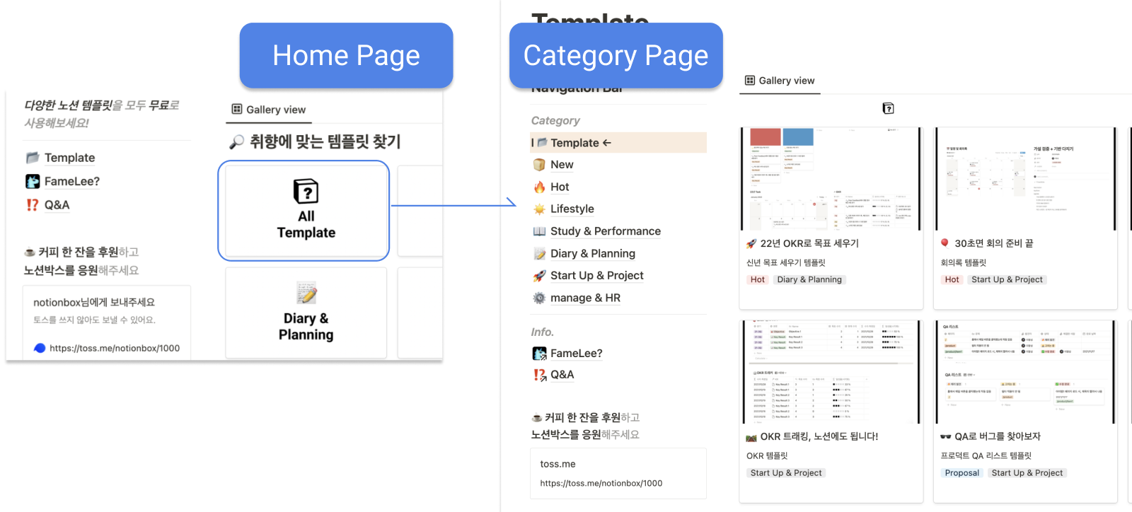The image size is (1132, 512).
Task: Click the red balloon icon on 30초면 회의 card
Action: pos(945,243)
